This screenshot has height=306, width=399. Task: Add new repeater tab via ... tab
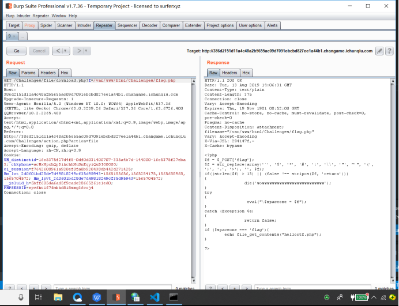click(x=22, y=36)
